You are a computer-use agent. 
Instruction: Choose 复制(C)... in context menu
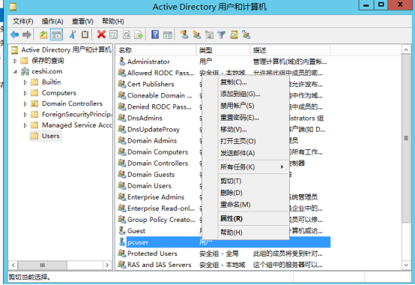pyautogui.click(x=245, y=82)
